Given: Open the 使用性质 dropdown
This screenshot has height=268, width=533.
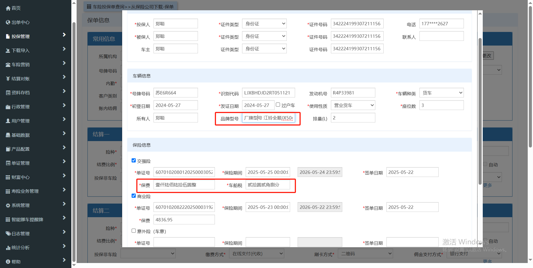Looking at the screenshot, I should pyautogui.click(x=353, y=105).
